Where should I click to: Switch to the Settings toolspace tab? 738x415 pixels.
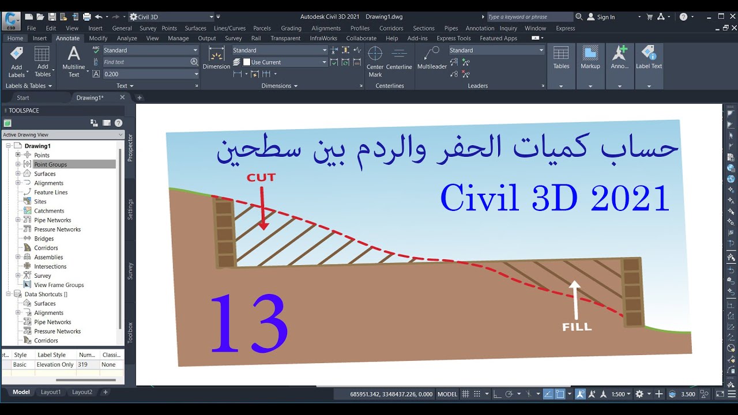pos(130,209)
